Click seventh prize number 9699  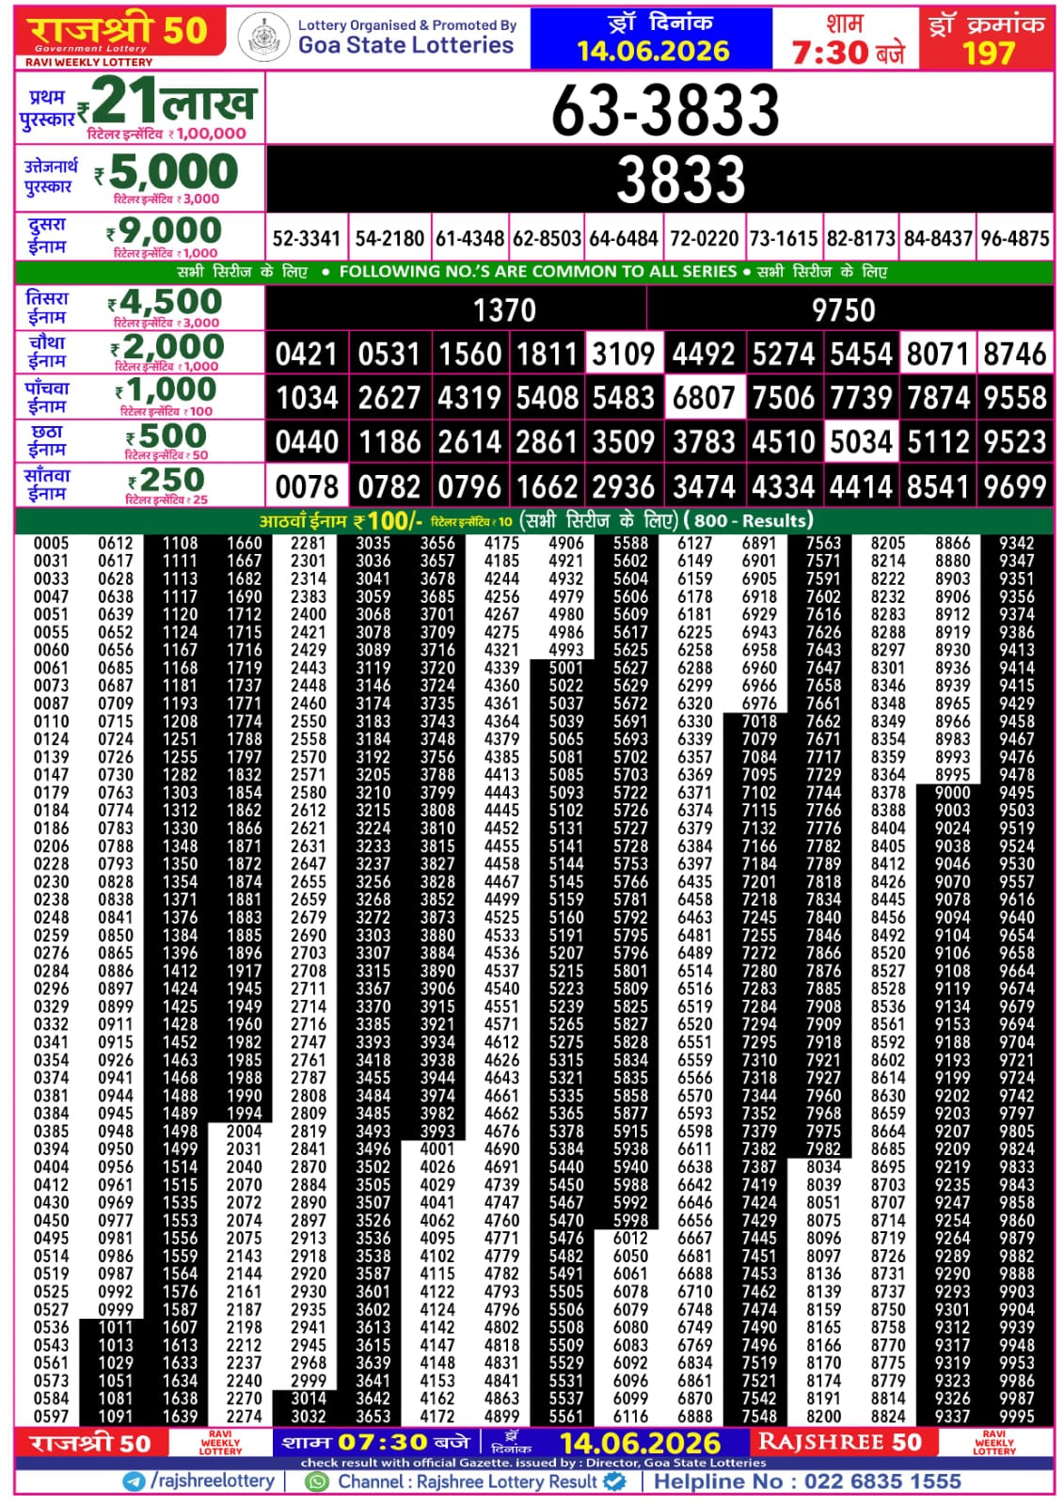(1015, 486)
